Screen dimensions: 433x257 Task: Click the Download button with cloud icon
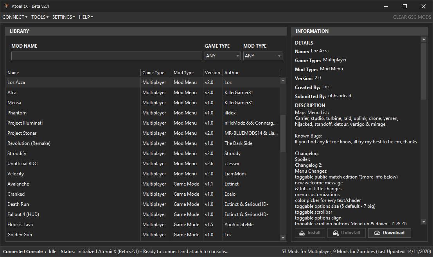point(389,233)
